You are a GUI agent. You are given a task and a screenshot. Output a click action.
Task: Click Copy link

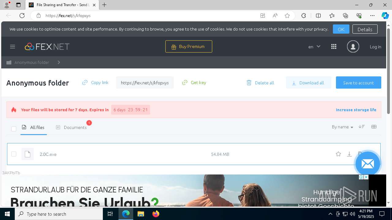click(95, 82)
